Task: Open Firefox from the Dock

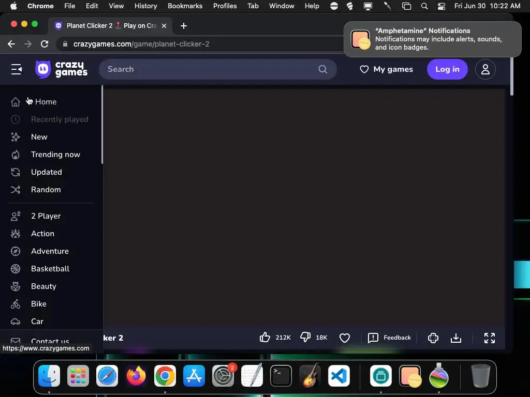Action: click(x=136, y=376)
